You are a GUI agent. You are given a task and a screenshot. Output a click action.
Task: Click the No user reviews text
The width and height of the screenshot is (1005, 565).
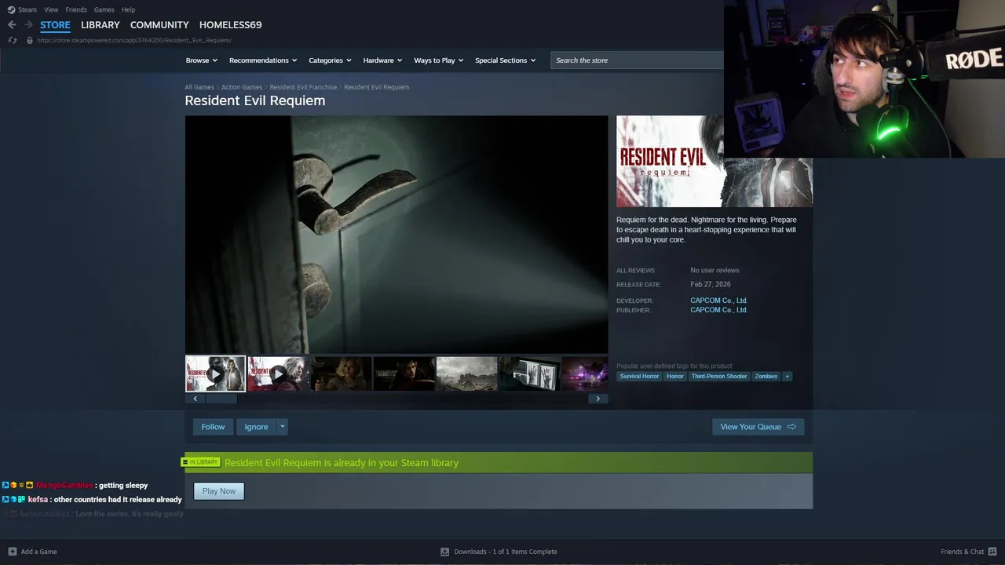pos(714,270)
